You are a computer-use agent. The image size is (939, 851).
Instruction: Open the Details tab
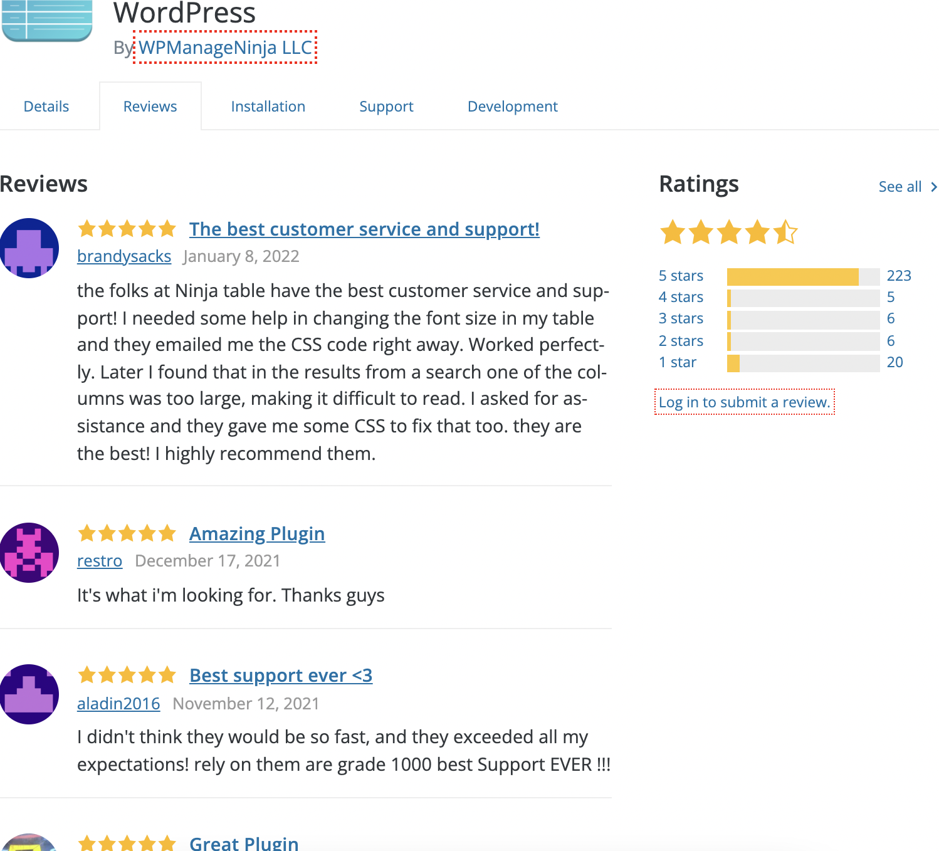46,107
